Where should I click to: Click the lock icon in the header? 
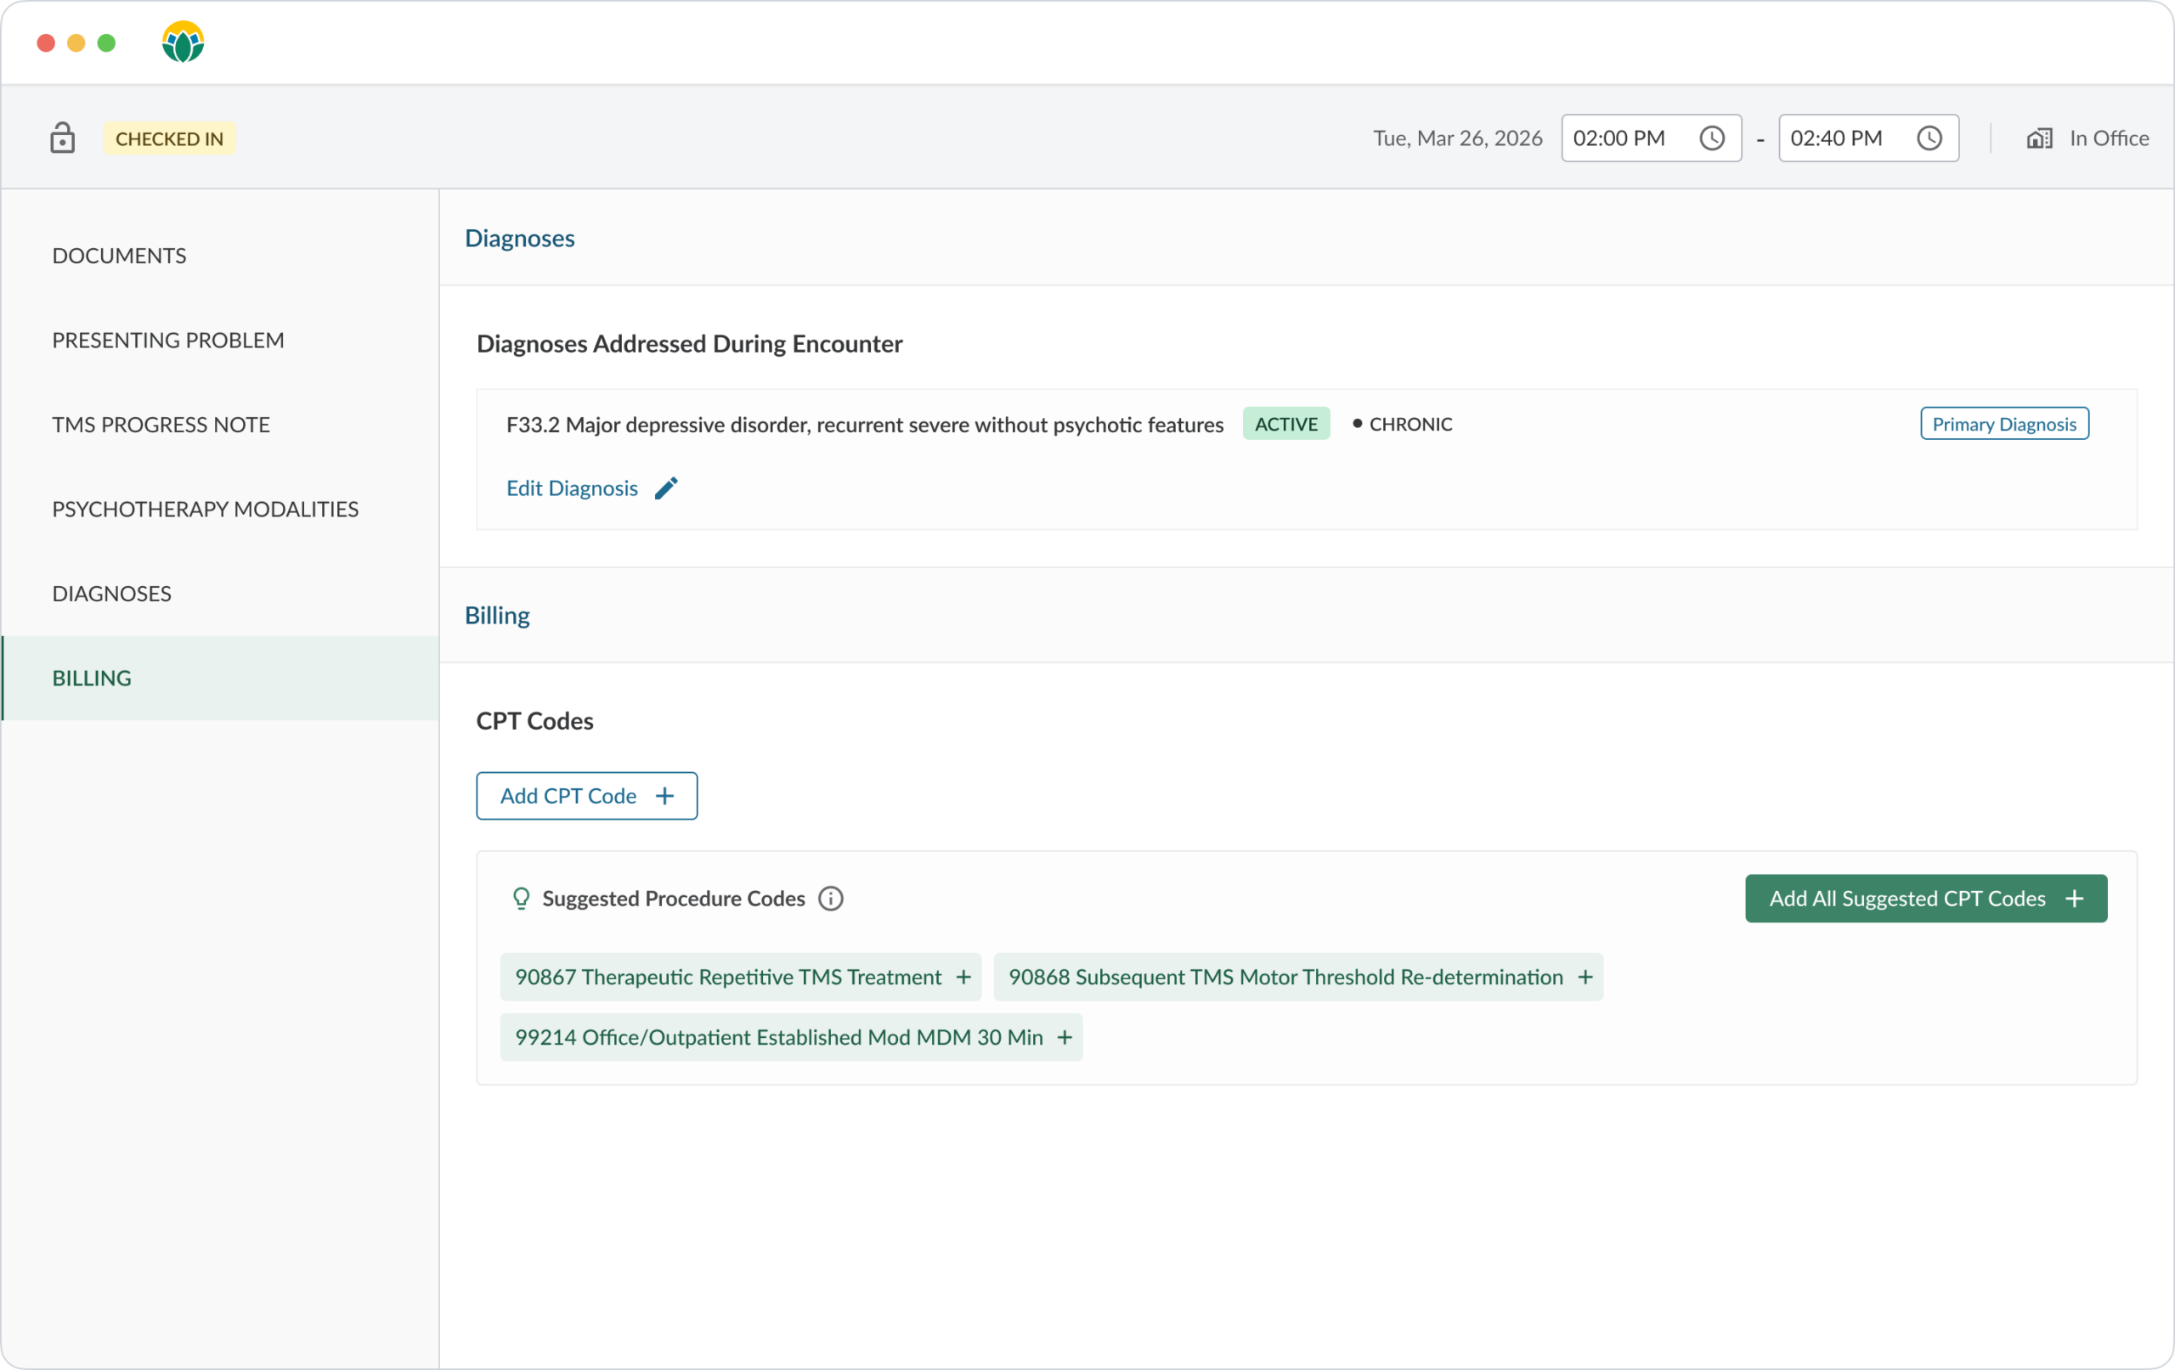click(x=61, y=138)
